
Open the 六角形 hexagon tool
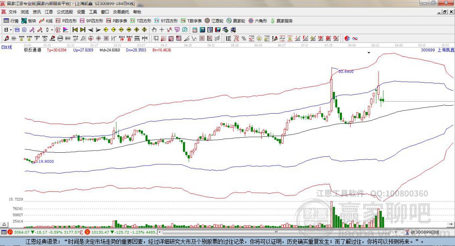click(x=258, y=21)
